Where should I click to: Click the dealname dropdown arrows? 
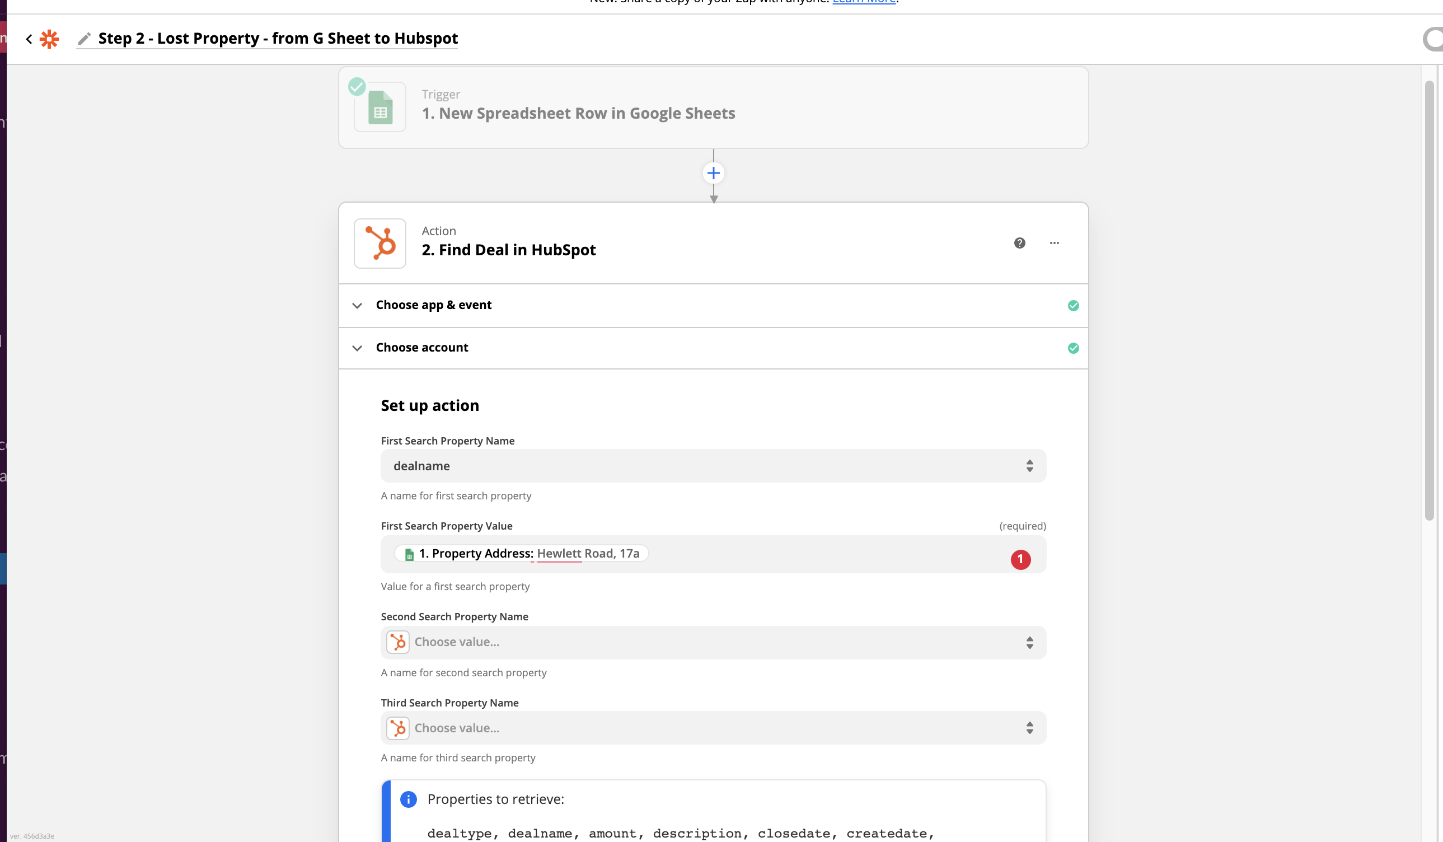pyautogui.click(x=1029, y=466)
